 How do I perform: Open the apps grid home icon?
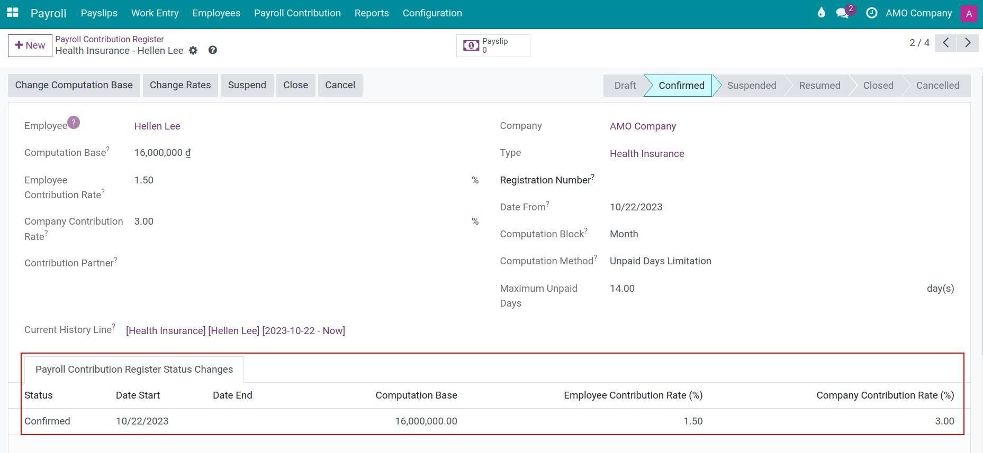pos(12,13)
